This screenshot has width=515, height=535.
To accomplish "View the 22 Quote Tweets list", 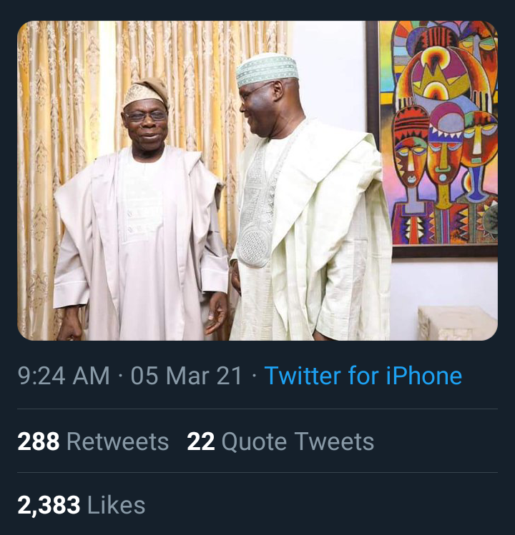I will [280, 441].
